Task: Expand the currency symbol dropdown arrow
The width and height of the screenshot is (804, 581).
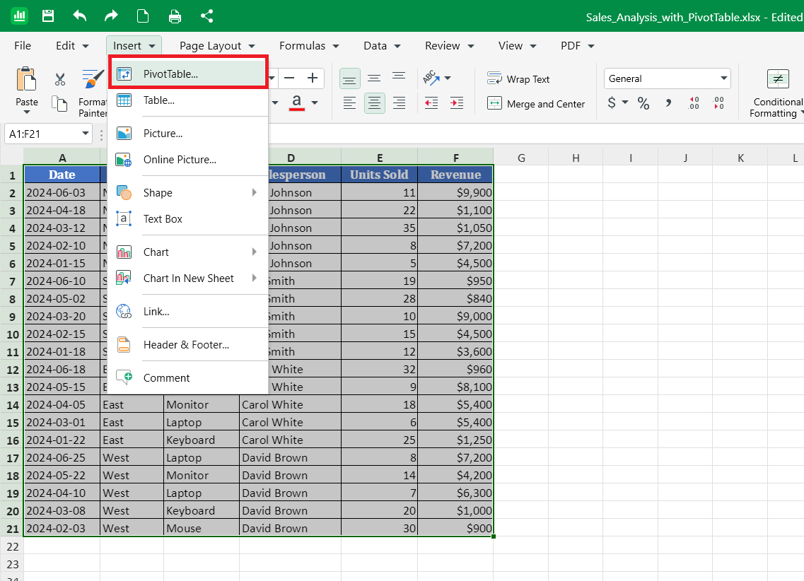Action: click(x=625, y=102)
